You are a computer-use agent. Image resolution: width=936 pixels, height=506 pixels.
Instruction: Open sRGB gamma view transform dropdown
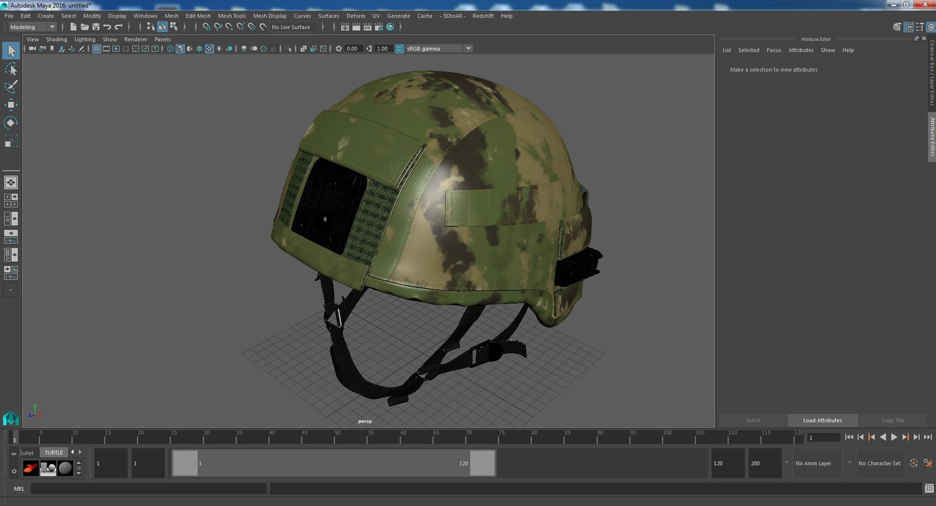tap(439, 49)
